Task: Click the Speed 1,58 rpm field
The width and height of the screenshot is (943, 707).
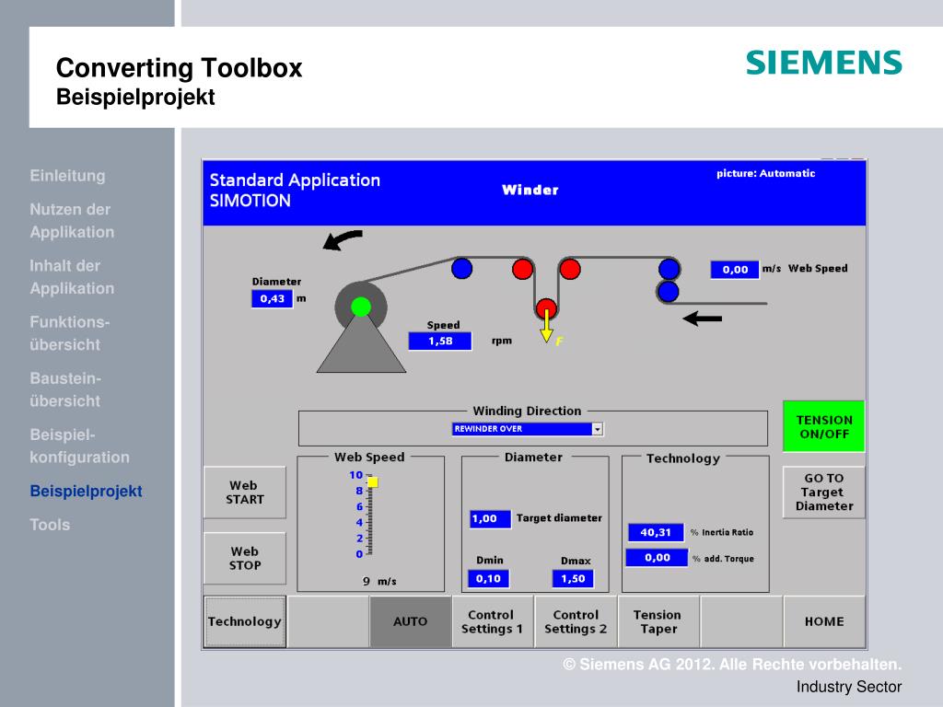Action: (x=440, y=341)
